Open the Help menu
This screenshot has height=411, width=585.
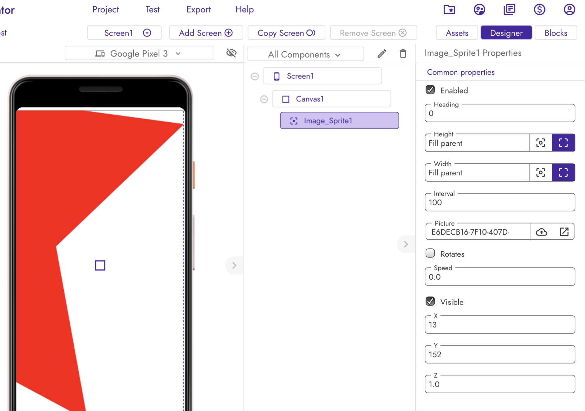(x=245, y=10)
